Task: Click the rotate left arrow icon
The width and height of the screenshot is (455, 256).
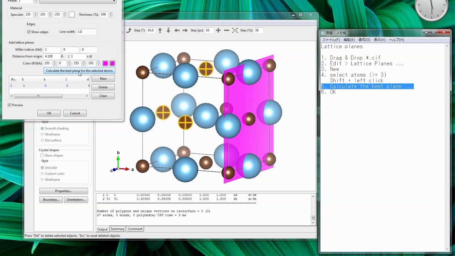Action: click(177, 31)
